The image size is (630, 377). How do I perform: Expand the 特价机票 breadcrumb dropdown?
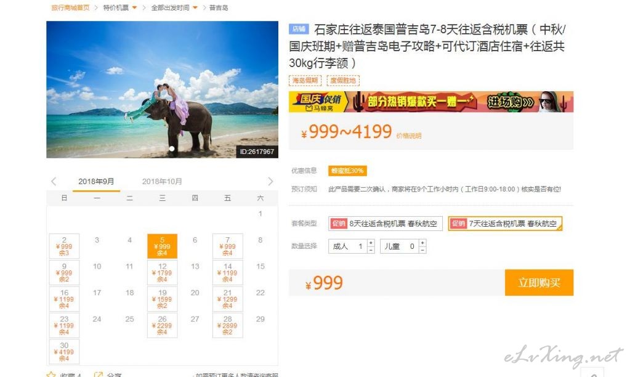134,7
